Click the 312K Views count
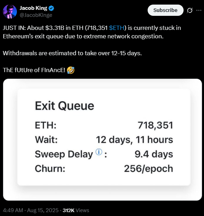Viewport: 204px width, 216px height. click(x=76, y=210)
